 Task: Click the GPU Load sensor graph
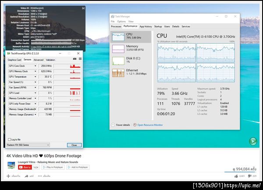pyautogui.click(x=67, y=93)
